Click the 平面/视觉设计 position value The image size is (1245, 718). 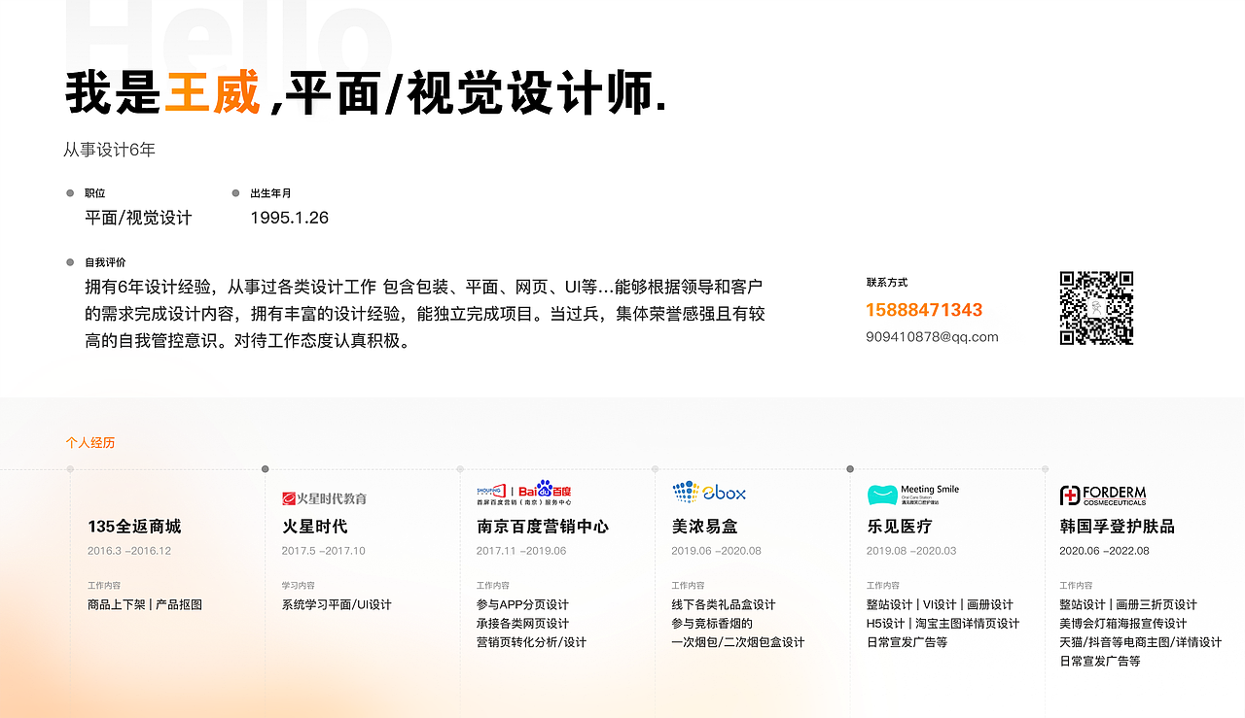(138, 218)
